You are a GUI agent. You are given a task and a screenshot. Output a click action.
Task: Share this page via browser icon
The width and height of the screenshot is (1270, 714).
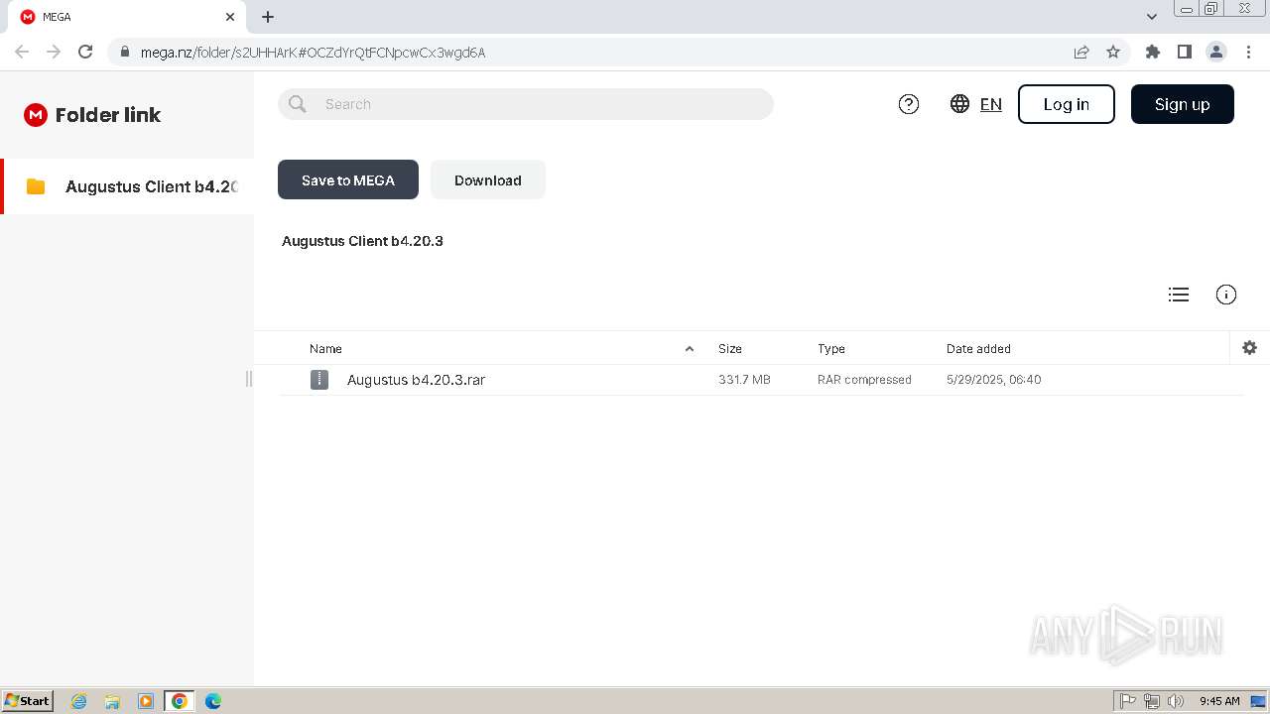[1081, 53]
